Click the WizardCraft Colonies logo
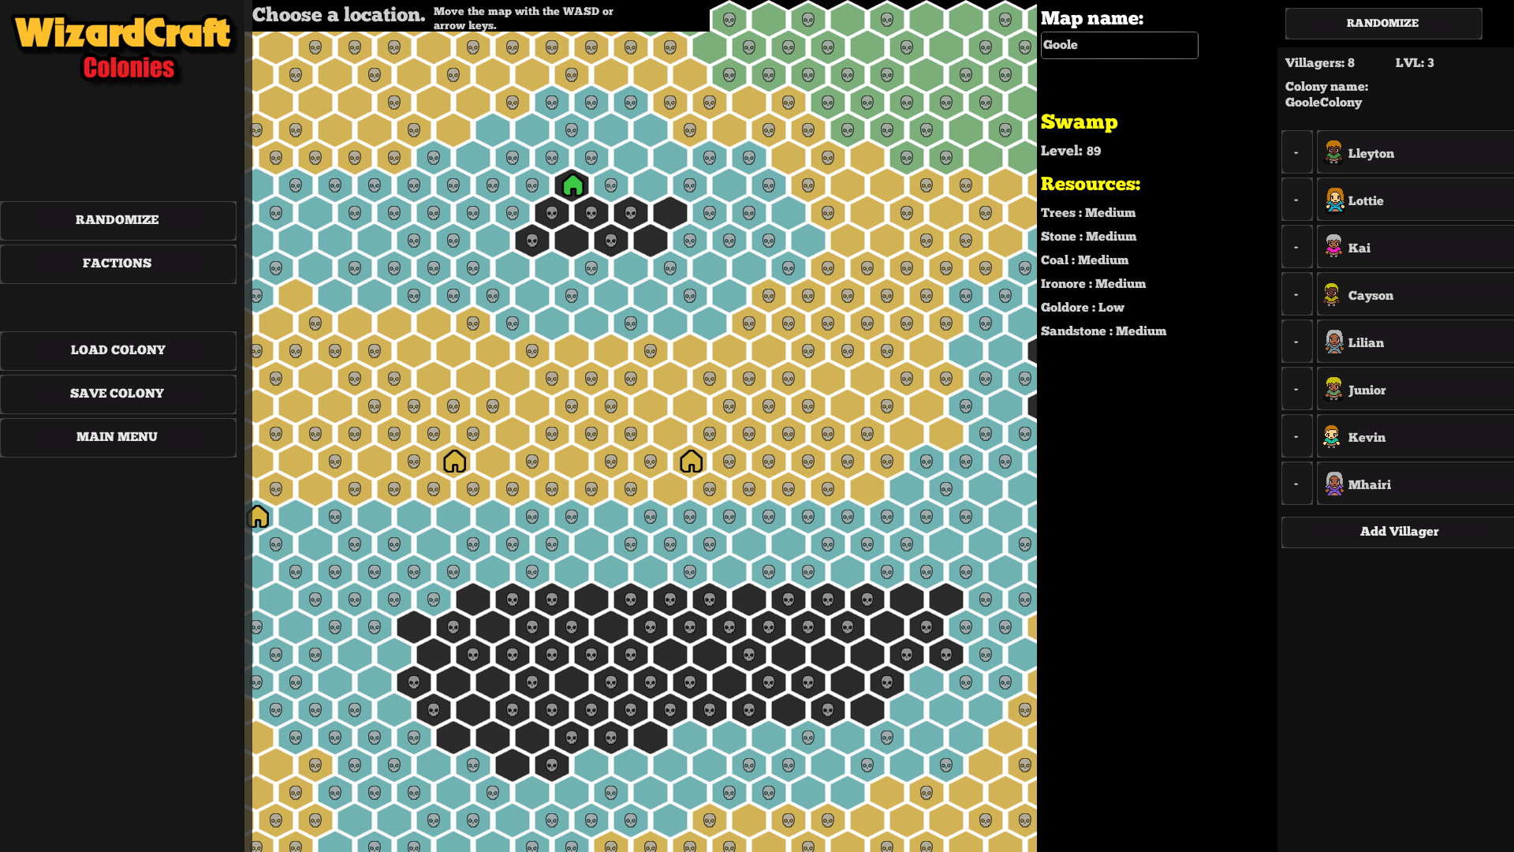1514x852 pixels. click(x=123, y=47)
